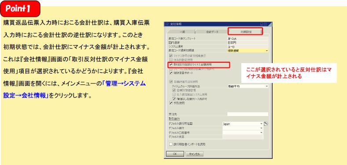Toggle the マイナス符号 balance display checkbox
This screenshot has height=165, width=347.
point(170,56)
